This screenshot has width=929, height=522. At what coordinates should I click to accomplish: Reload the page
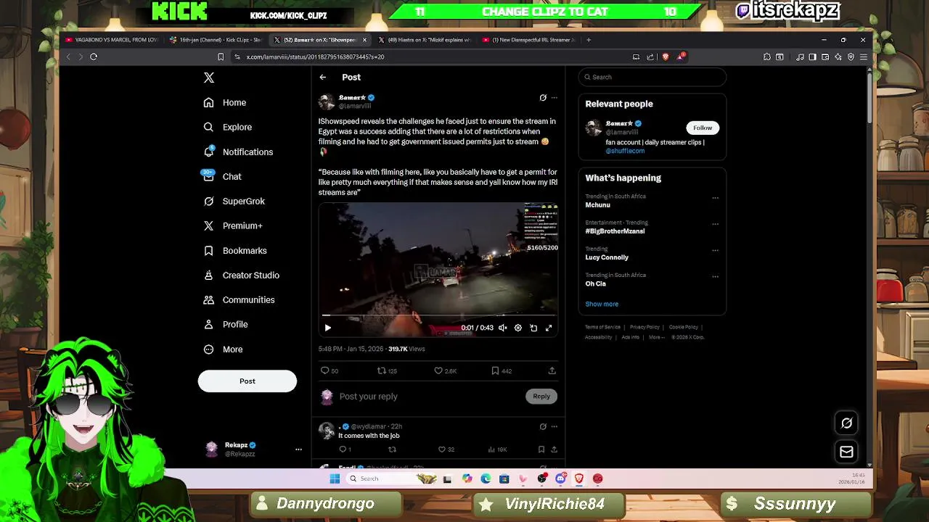point(94,57)
